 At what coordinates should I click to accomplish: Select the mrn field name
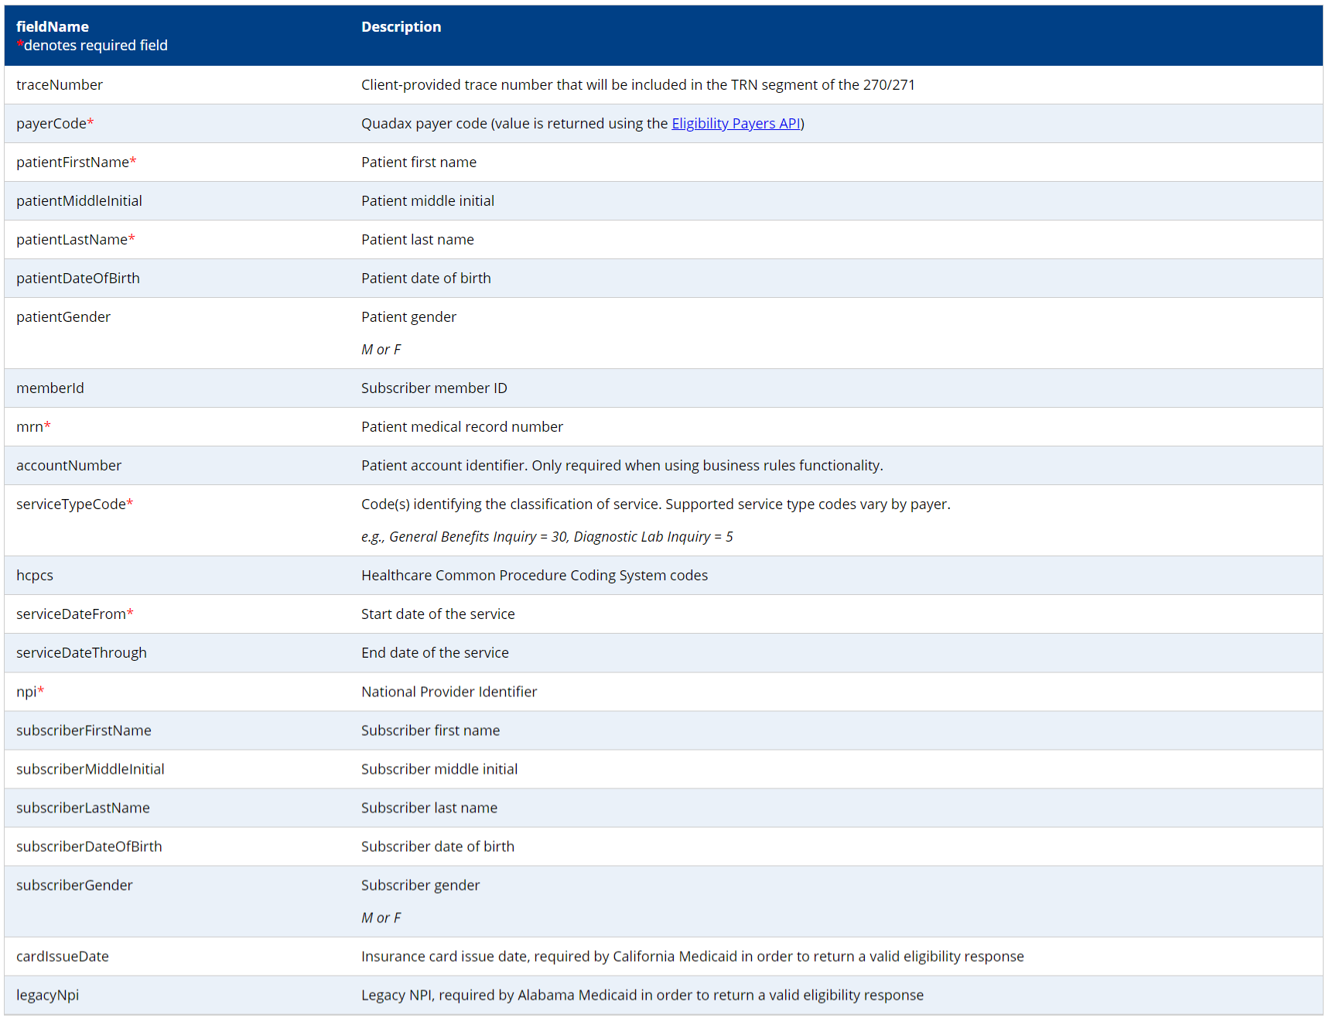coord(30,427)
